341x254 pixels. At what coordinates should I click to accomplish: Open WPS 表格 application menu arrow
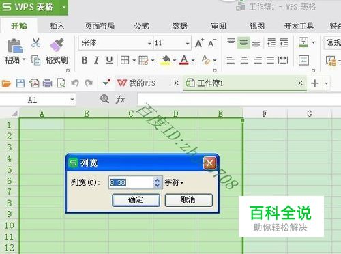coord(64,7)
